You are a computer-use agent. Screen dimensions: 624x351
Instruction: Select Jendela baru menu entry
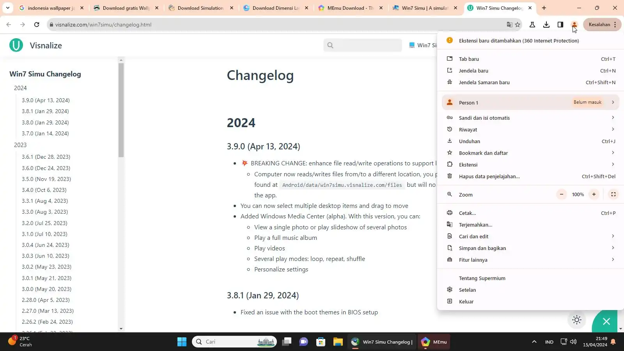click(x=530, y=71)
